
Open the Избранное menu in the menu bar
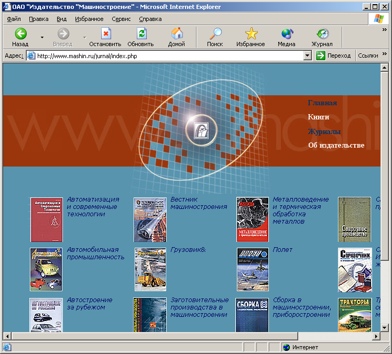click(x=89, y=19)
